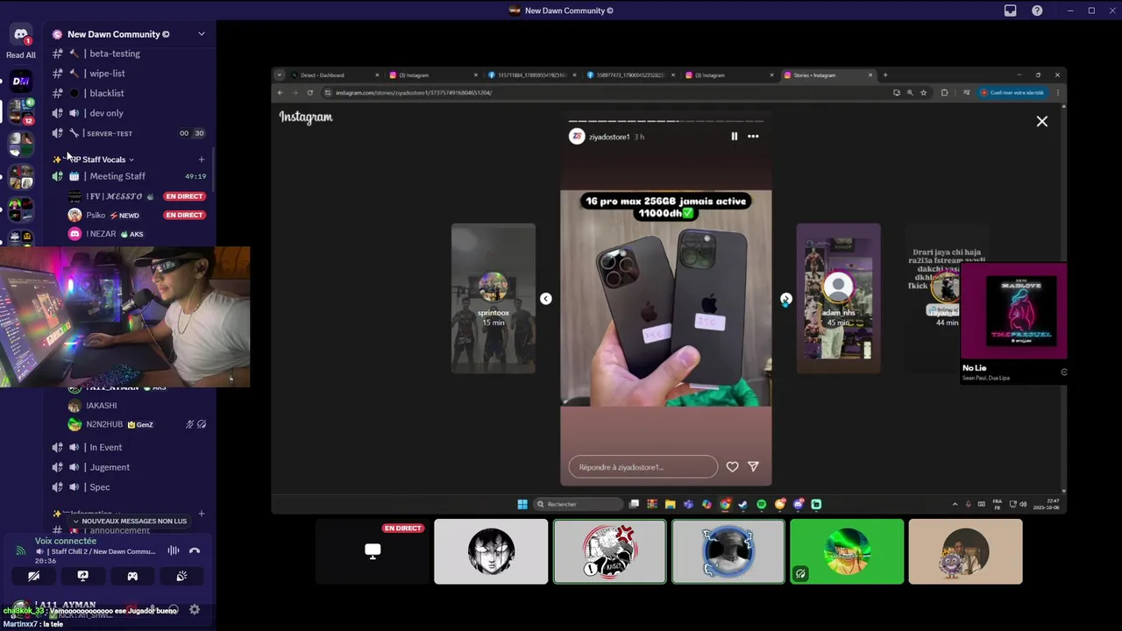
Task: Reload the Instagram page in browser
Action: pyautogui.click(x=309, y=92)
